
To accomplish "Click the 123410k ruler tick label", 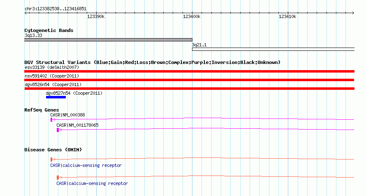I will [x=287, y=16].
